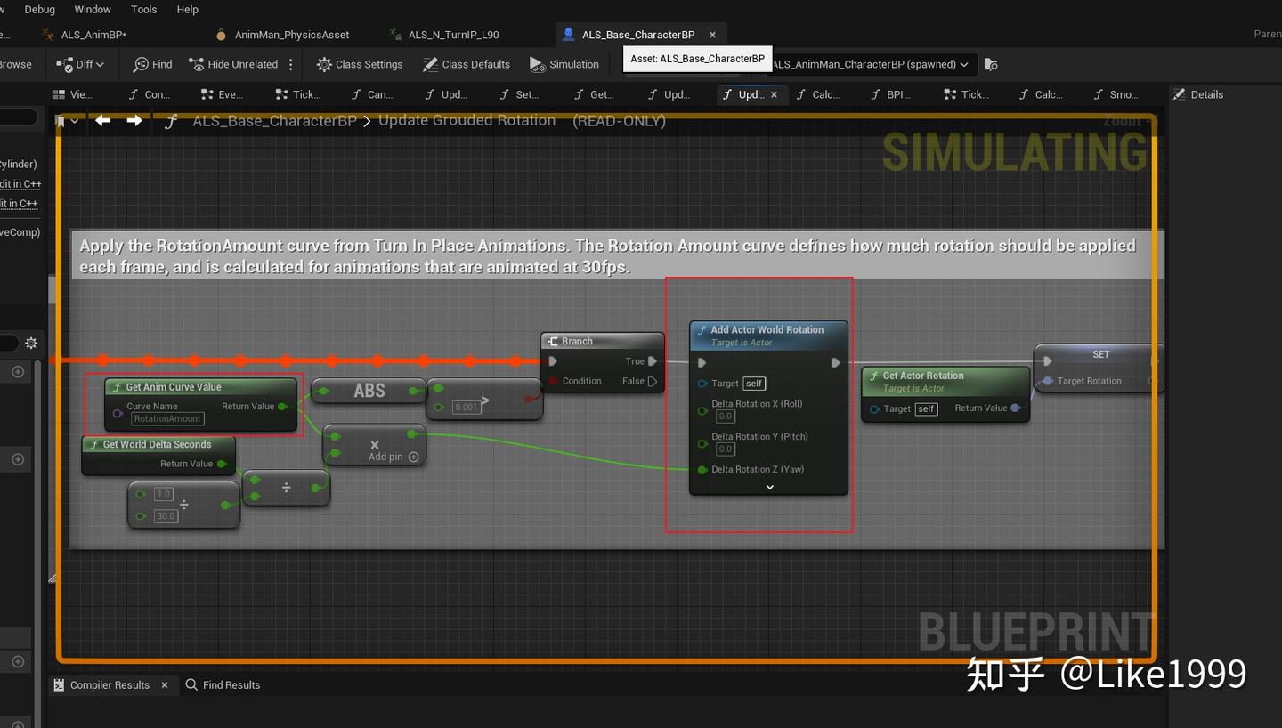The height and width of the screenshot is (728, 1282).
Task: Select the ABS node
Action: pyautogui.click(x=369, y=390)
